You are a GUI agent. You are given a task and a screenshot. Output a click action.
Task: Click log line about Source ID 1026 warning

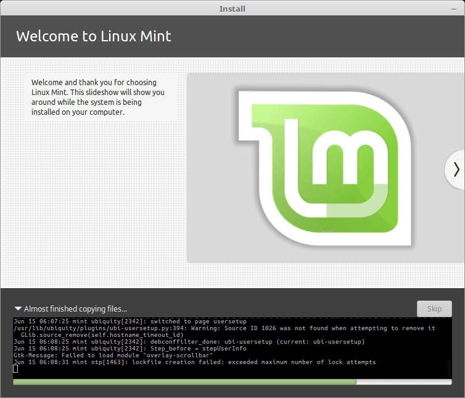tap(224, 328)
